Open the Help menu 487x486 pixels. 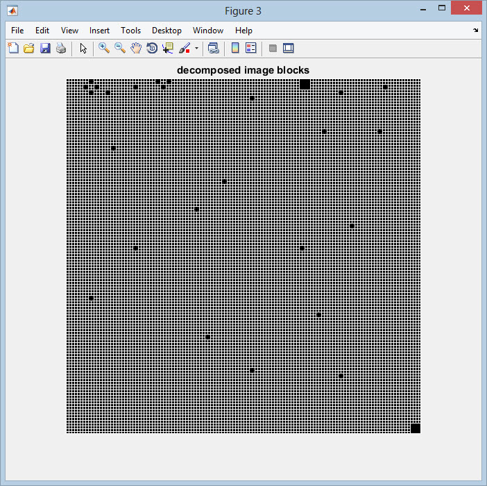(x=243, y=31)
